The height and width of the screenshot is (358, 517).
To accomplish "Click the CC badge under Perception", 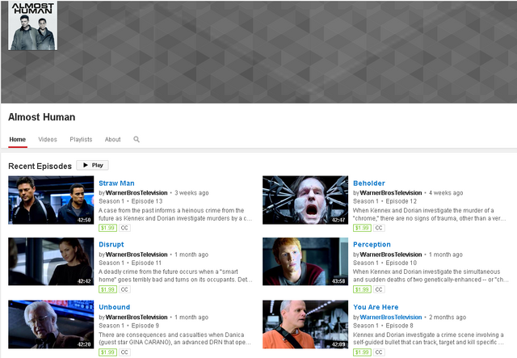I will 379,289.
